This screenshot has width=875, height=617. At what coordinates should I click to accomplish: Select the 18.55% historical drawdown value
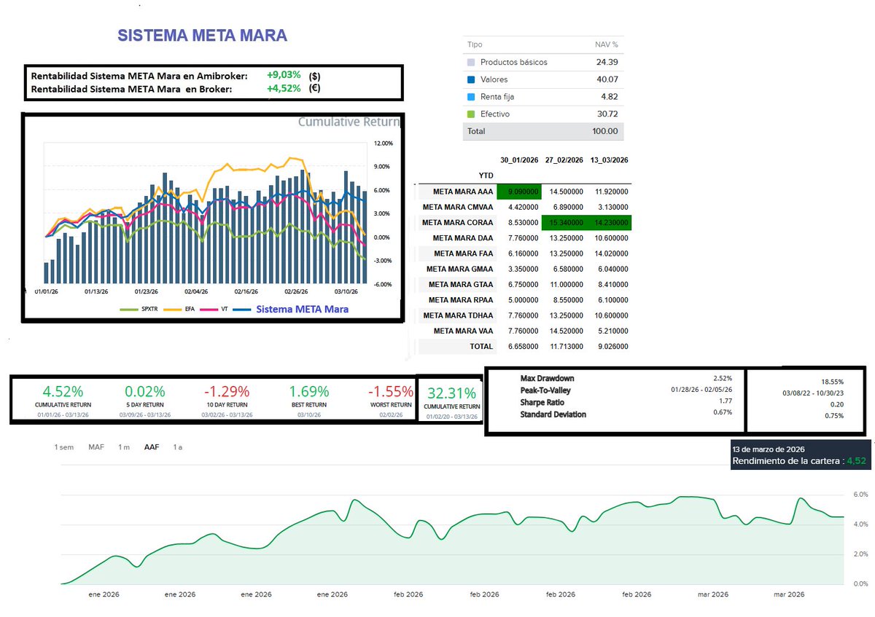[832, 382]
